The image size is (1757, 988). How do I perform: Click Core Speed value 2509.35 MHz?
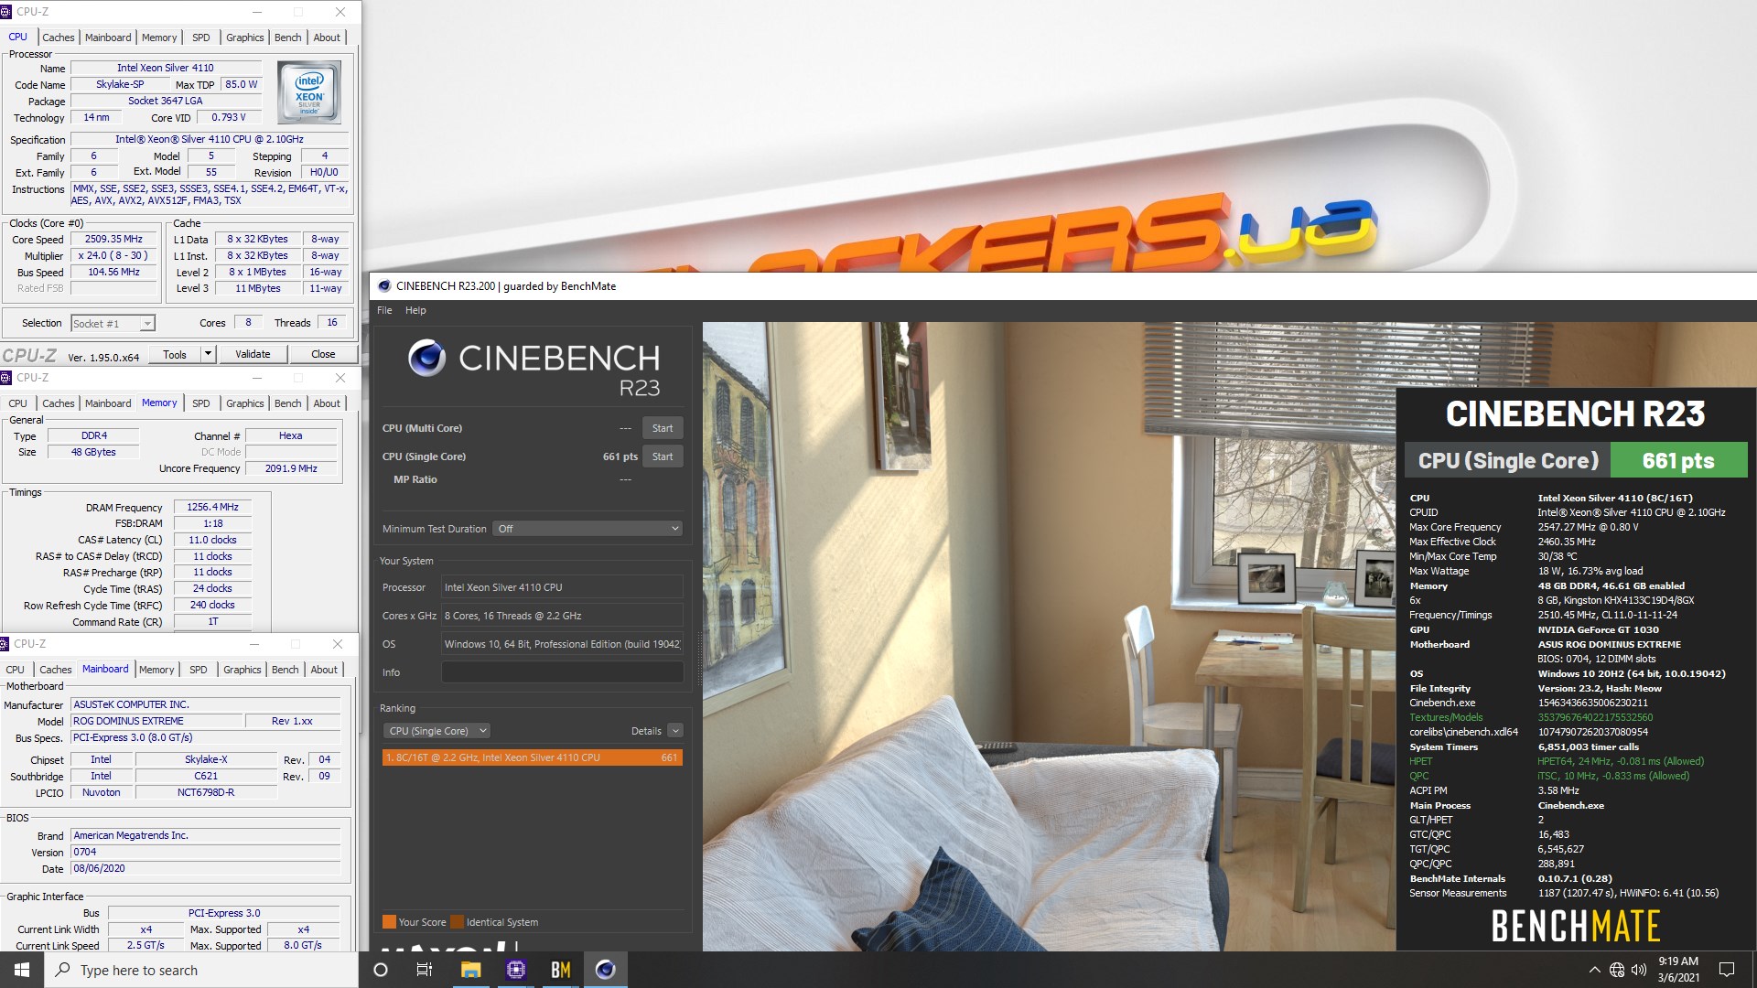pyautogui.click(x=113, y=239)
